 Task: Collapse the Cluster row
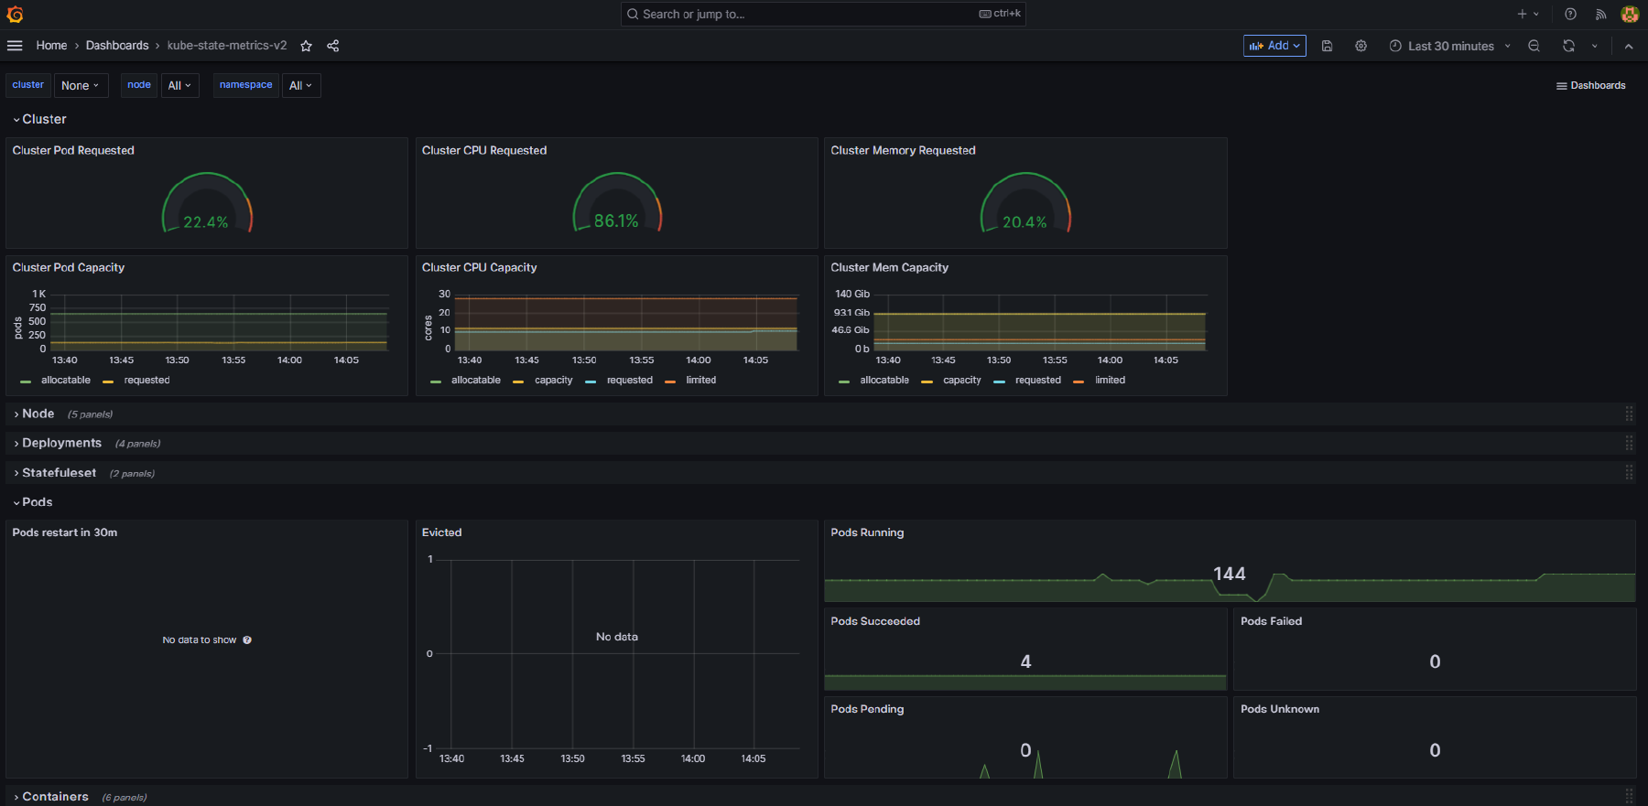[39, 119]
